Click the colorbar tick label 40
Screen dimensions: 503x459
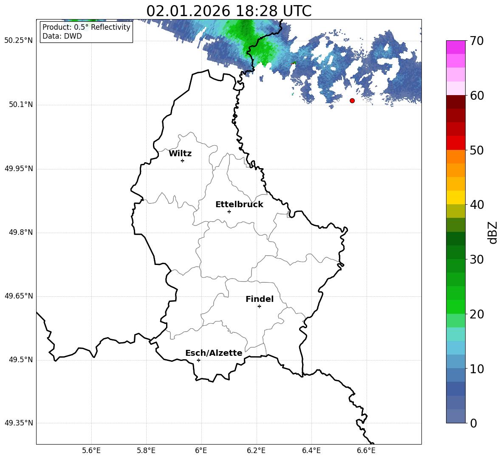pos(477,205)
